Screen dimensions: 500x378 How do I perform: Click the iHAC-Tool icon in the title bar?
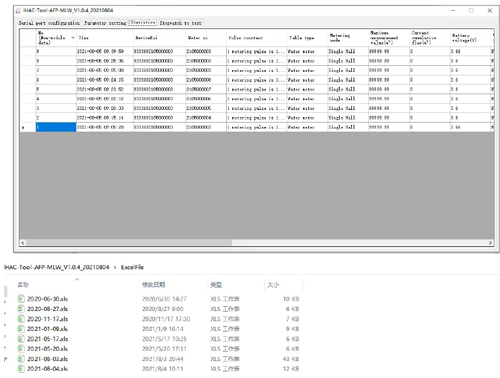(19, 10)
